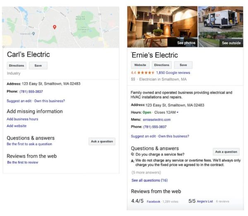The width and height of the screenshot is (248, 216).
Task: Open ernieselectric.com menu link
Action: pyautogui.click(x=157, y=120)
